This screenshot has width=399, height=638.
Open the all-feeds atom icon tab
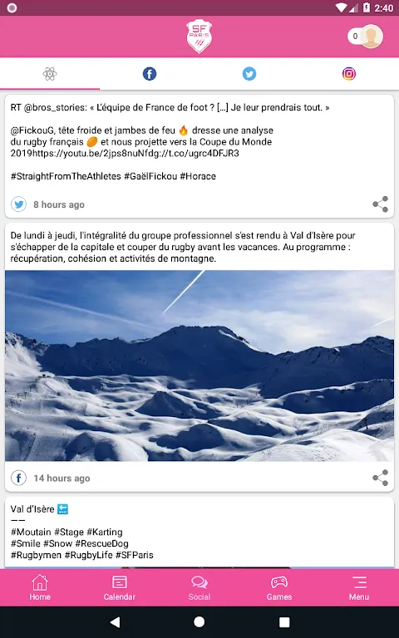click(x=50, y=74)
